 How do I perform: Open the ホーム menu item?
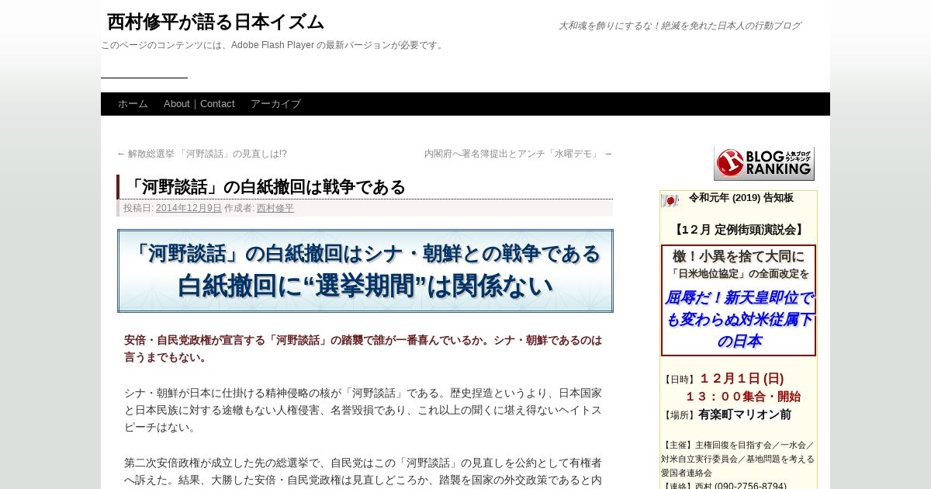[133, 104]
